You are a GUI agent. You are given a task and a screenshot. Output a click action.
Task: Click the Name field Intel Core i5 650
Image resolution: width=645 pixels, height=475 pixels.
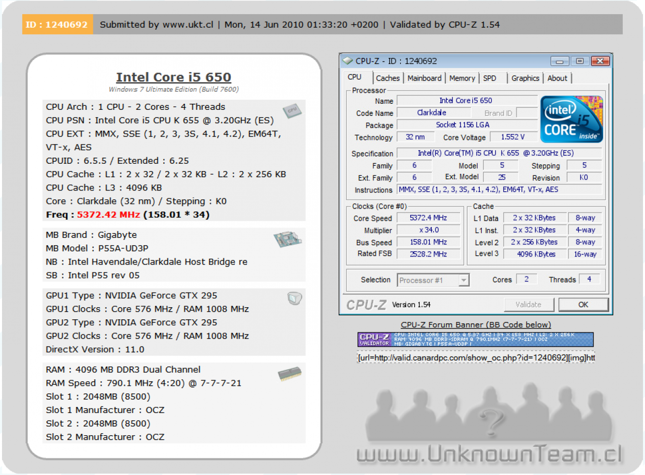[x=467, y=101]
